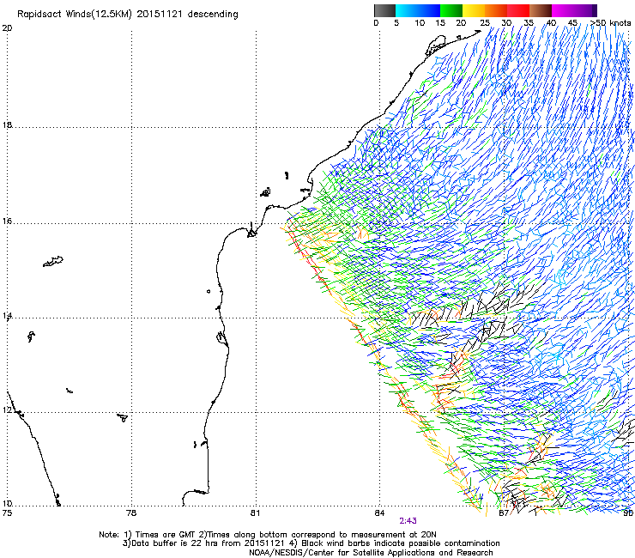This screenshot has width=635, height=558.
Task: Click the longitude axis label '78'
Action: (131, 513)
